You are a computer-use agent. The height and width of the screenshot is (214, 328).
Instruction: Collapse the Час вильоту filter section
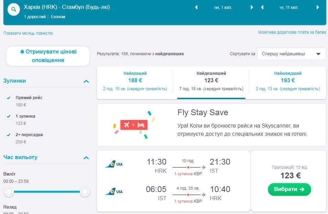pyautogui.click(x=86, y=158)
